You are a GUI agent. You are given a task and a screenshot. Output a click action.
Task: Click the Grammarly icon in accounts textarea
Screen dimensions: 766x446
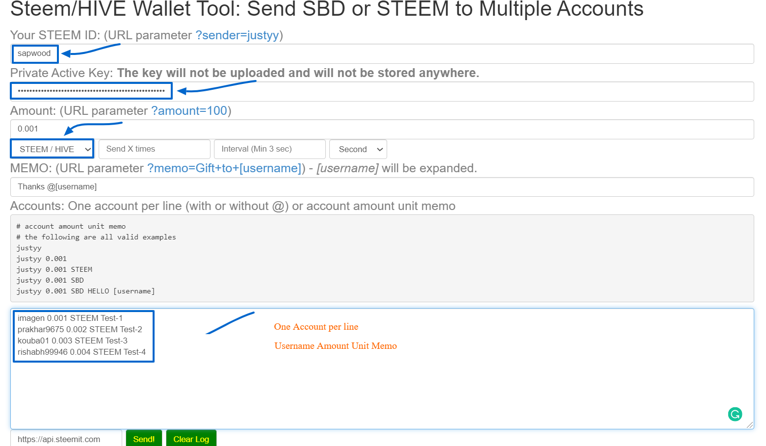[735, 414]
